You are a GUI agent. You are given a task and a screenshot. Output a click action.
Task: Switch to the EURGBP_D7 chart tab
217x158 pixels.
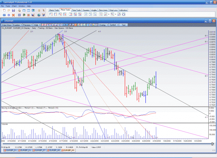(40, 150)
